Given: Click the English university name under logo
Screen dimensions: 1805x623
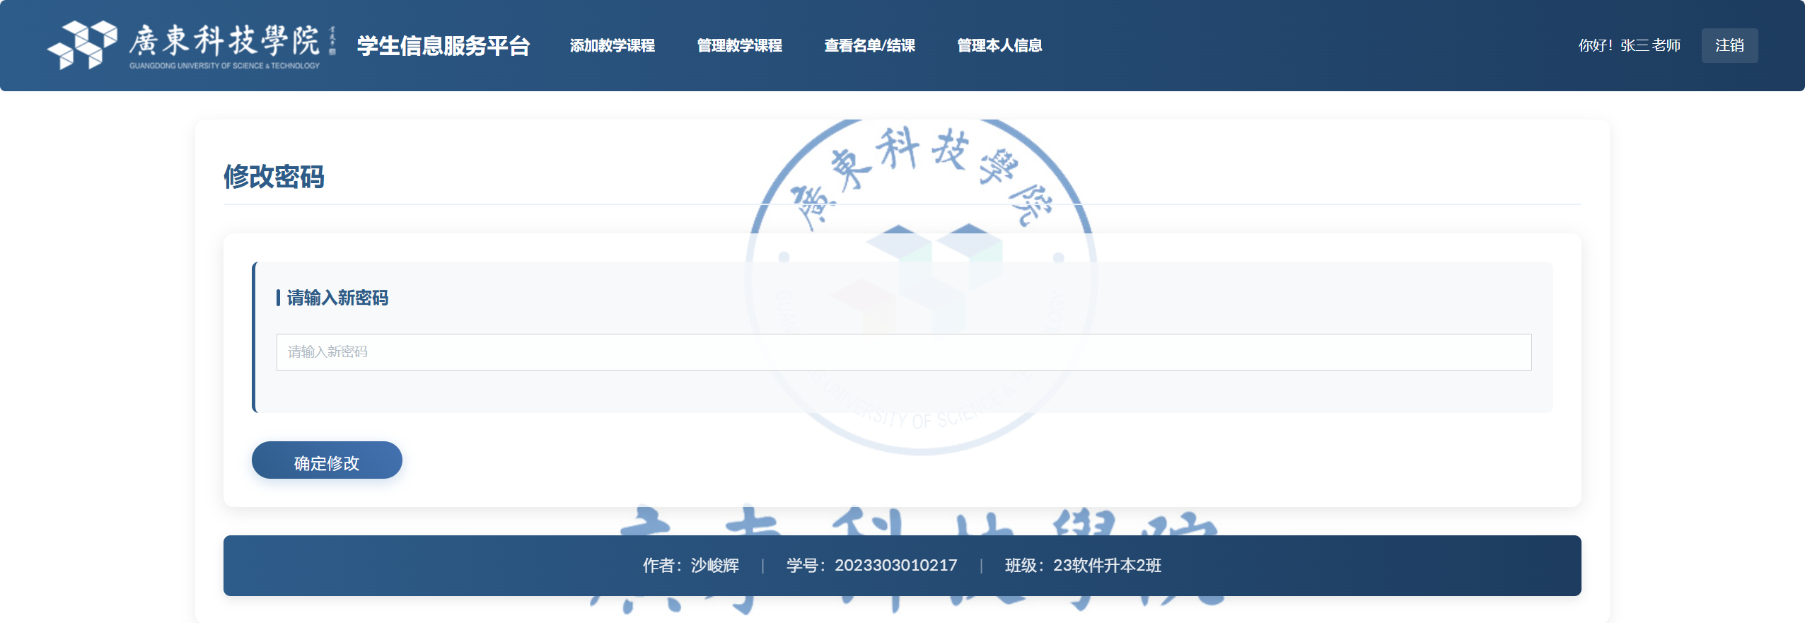Looking at the screenshot, I should pos(224,66).
